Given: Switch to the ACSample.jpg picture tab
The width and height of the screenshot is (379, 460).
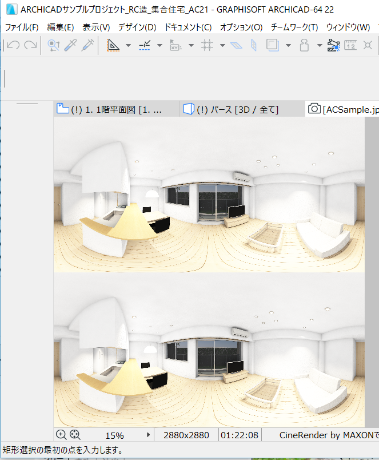Looking at the screenshot, I should point(342,109).
